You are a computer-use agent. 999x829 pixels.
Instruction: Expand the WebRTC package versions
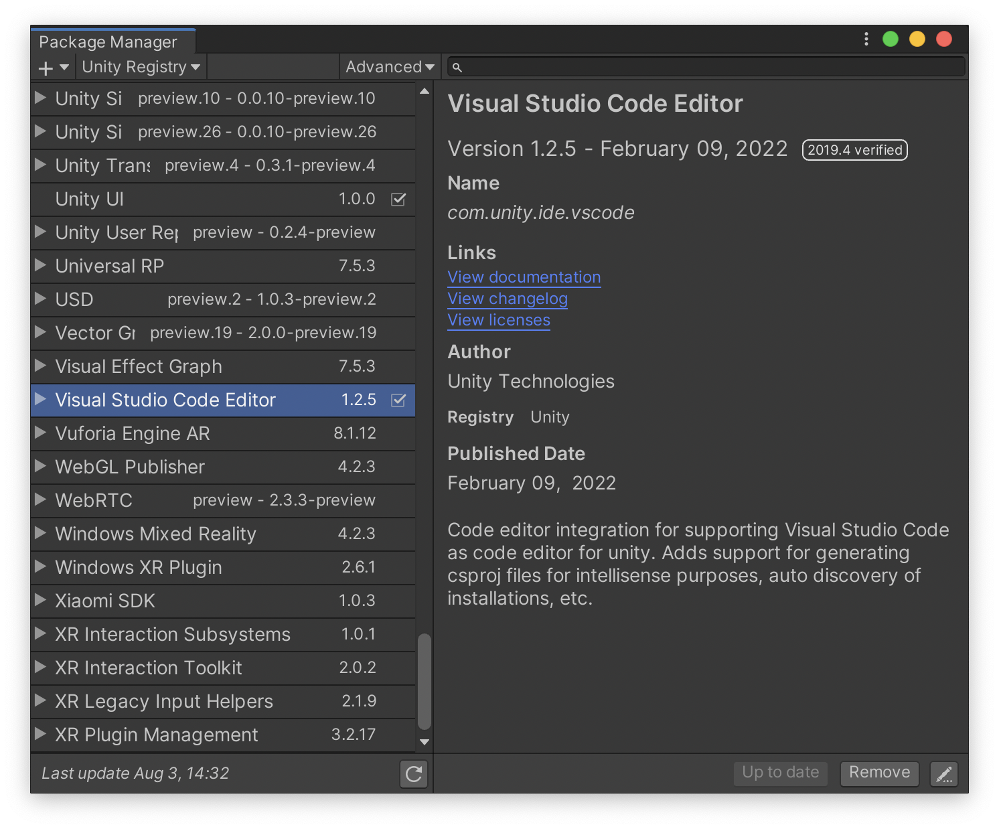point(40,500)
